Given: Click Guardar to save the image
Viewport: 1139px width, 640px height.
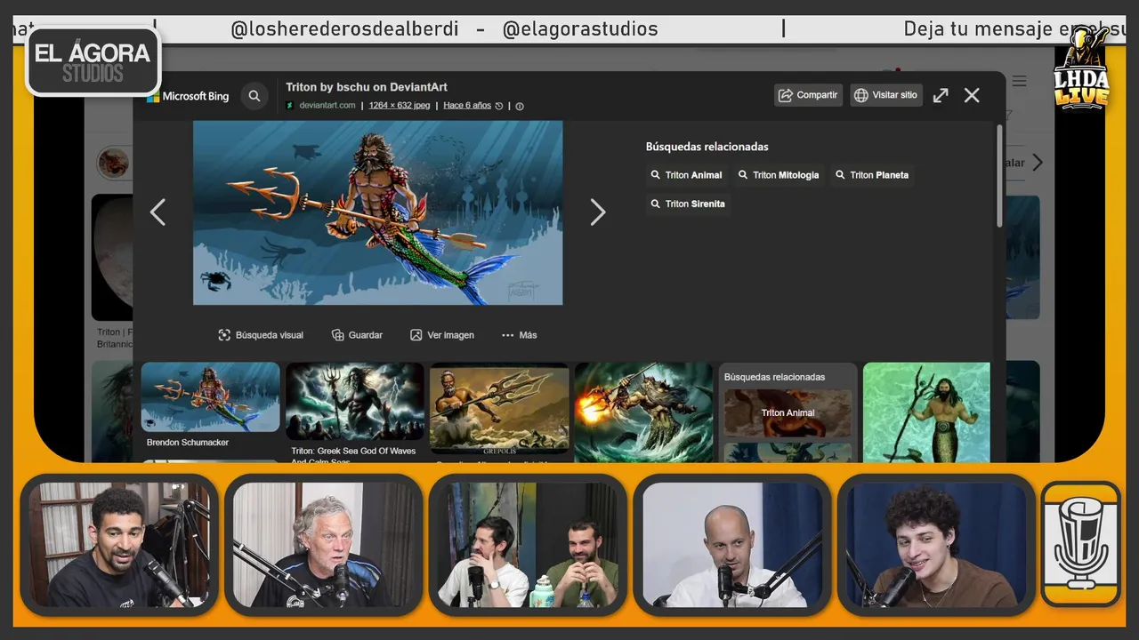Looking at the screenshot, I should pos(357,335).
